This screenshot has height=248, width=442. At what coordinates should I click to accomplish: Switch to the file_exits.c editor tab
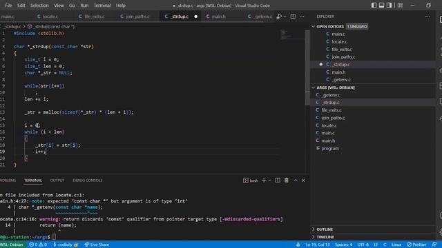(x=92, y=17)
